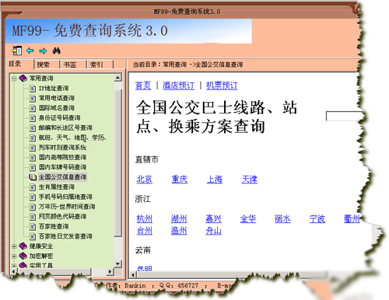Open search via the binoculars icon
389x300 pixels.
(x=56, y=51)
